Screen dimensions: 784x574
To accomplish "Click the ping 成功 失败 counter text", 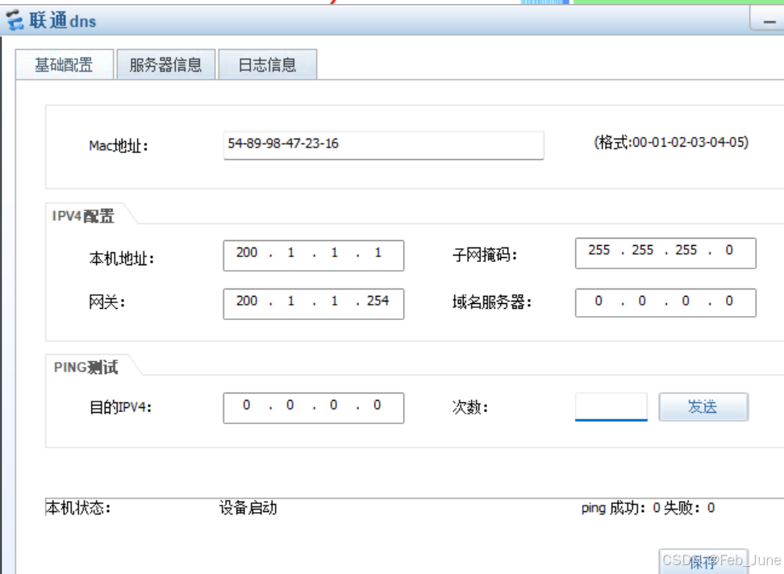I will point(648,508).
